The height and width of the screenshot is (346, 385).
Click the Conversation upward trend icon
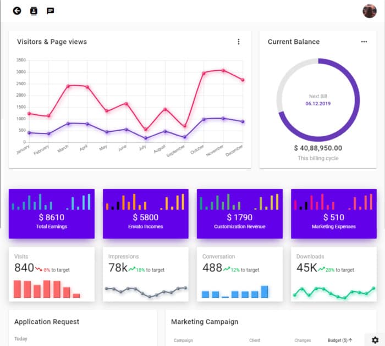pos(227,269)
